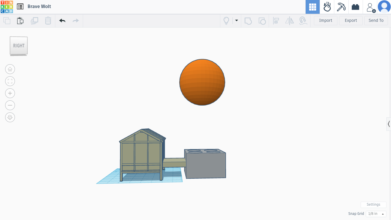The image size is (391, 220).
Task: Switch to Bricks mode
Action: tap(355, 7)
